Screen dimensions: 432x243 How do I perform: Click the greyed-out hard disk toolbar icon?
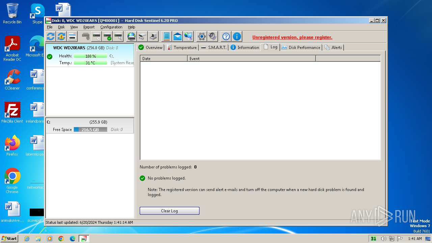click(86, 36)
